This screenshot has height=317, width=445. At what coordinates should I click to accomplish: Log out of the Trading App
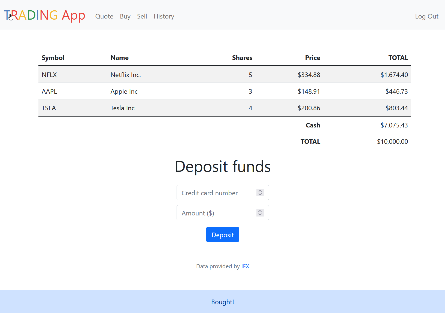point(426,16)
